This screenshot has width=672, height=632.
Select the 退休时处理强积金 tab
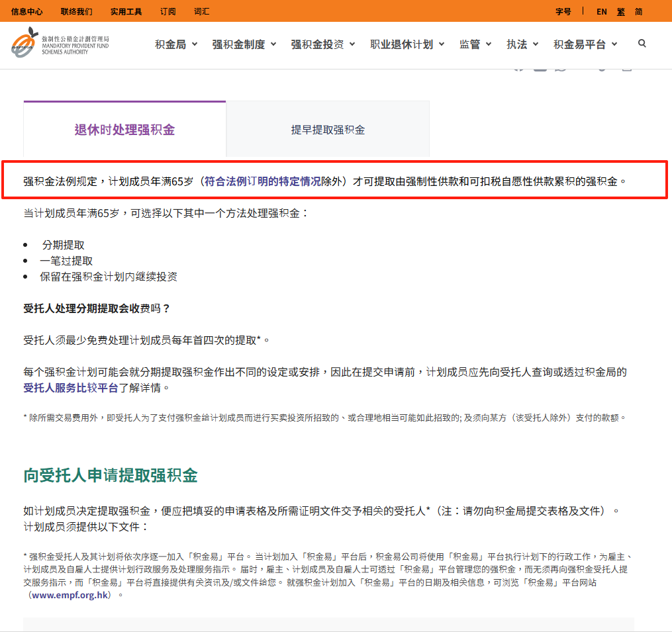point(124,130)
